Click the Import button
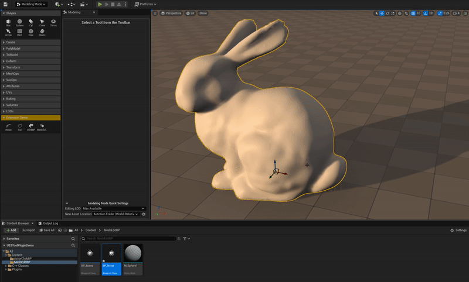This screenshot has height=282, width=469. click(29, 230)
